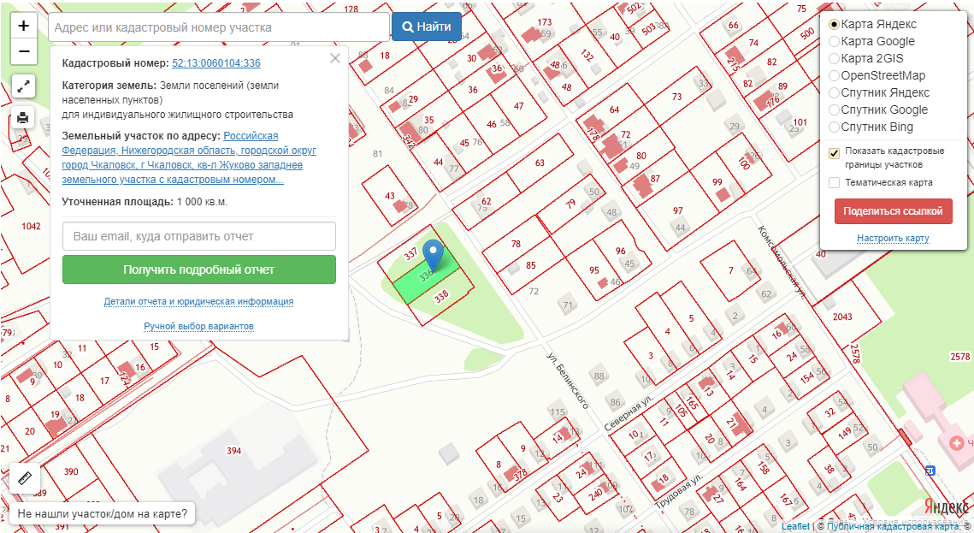Click Комсомольская ул. street label

click(781, 262)
